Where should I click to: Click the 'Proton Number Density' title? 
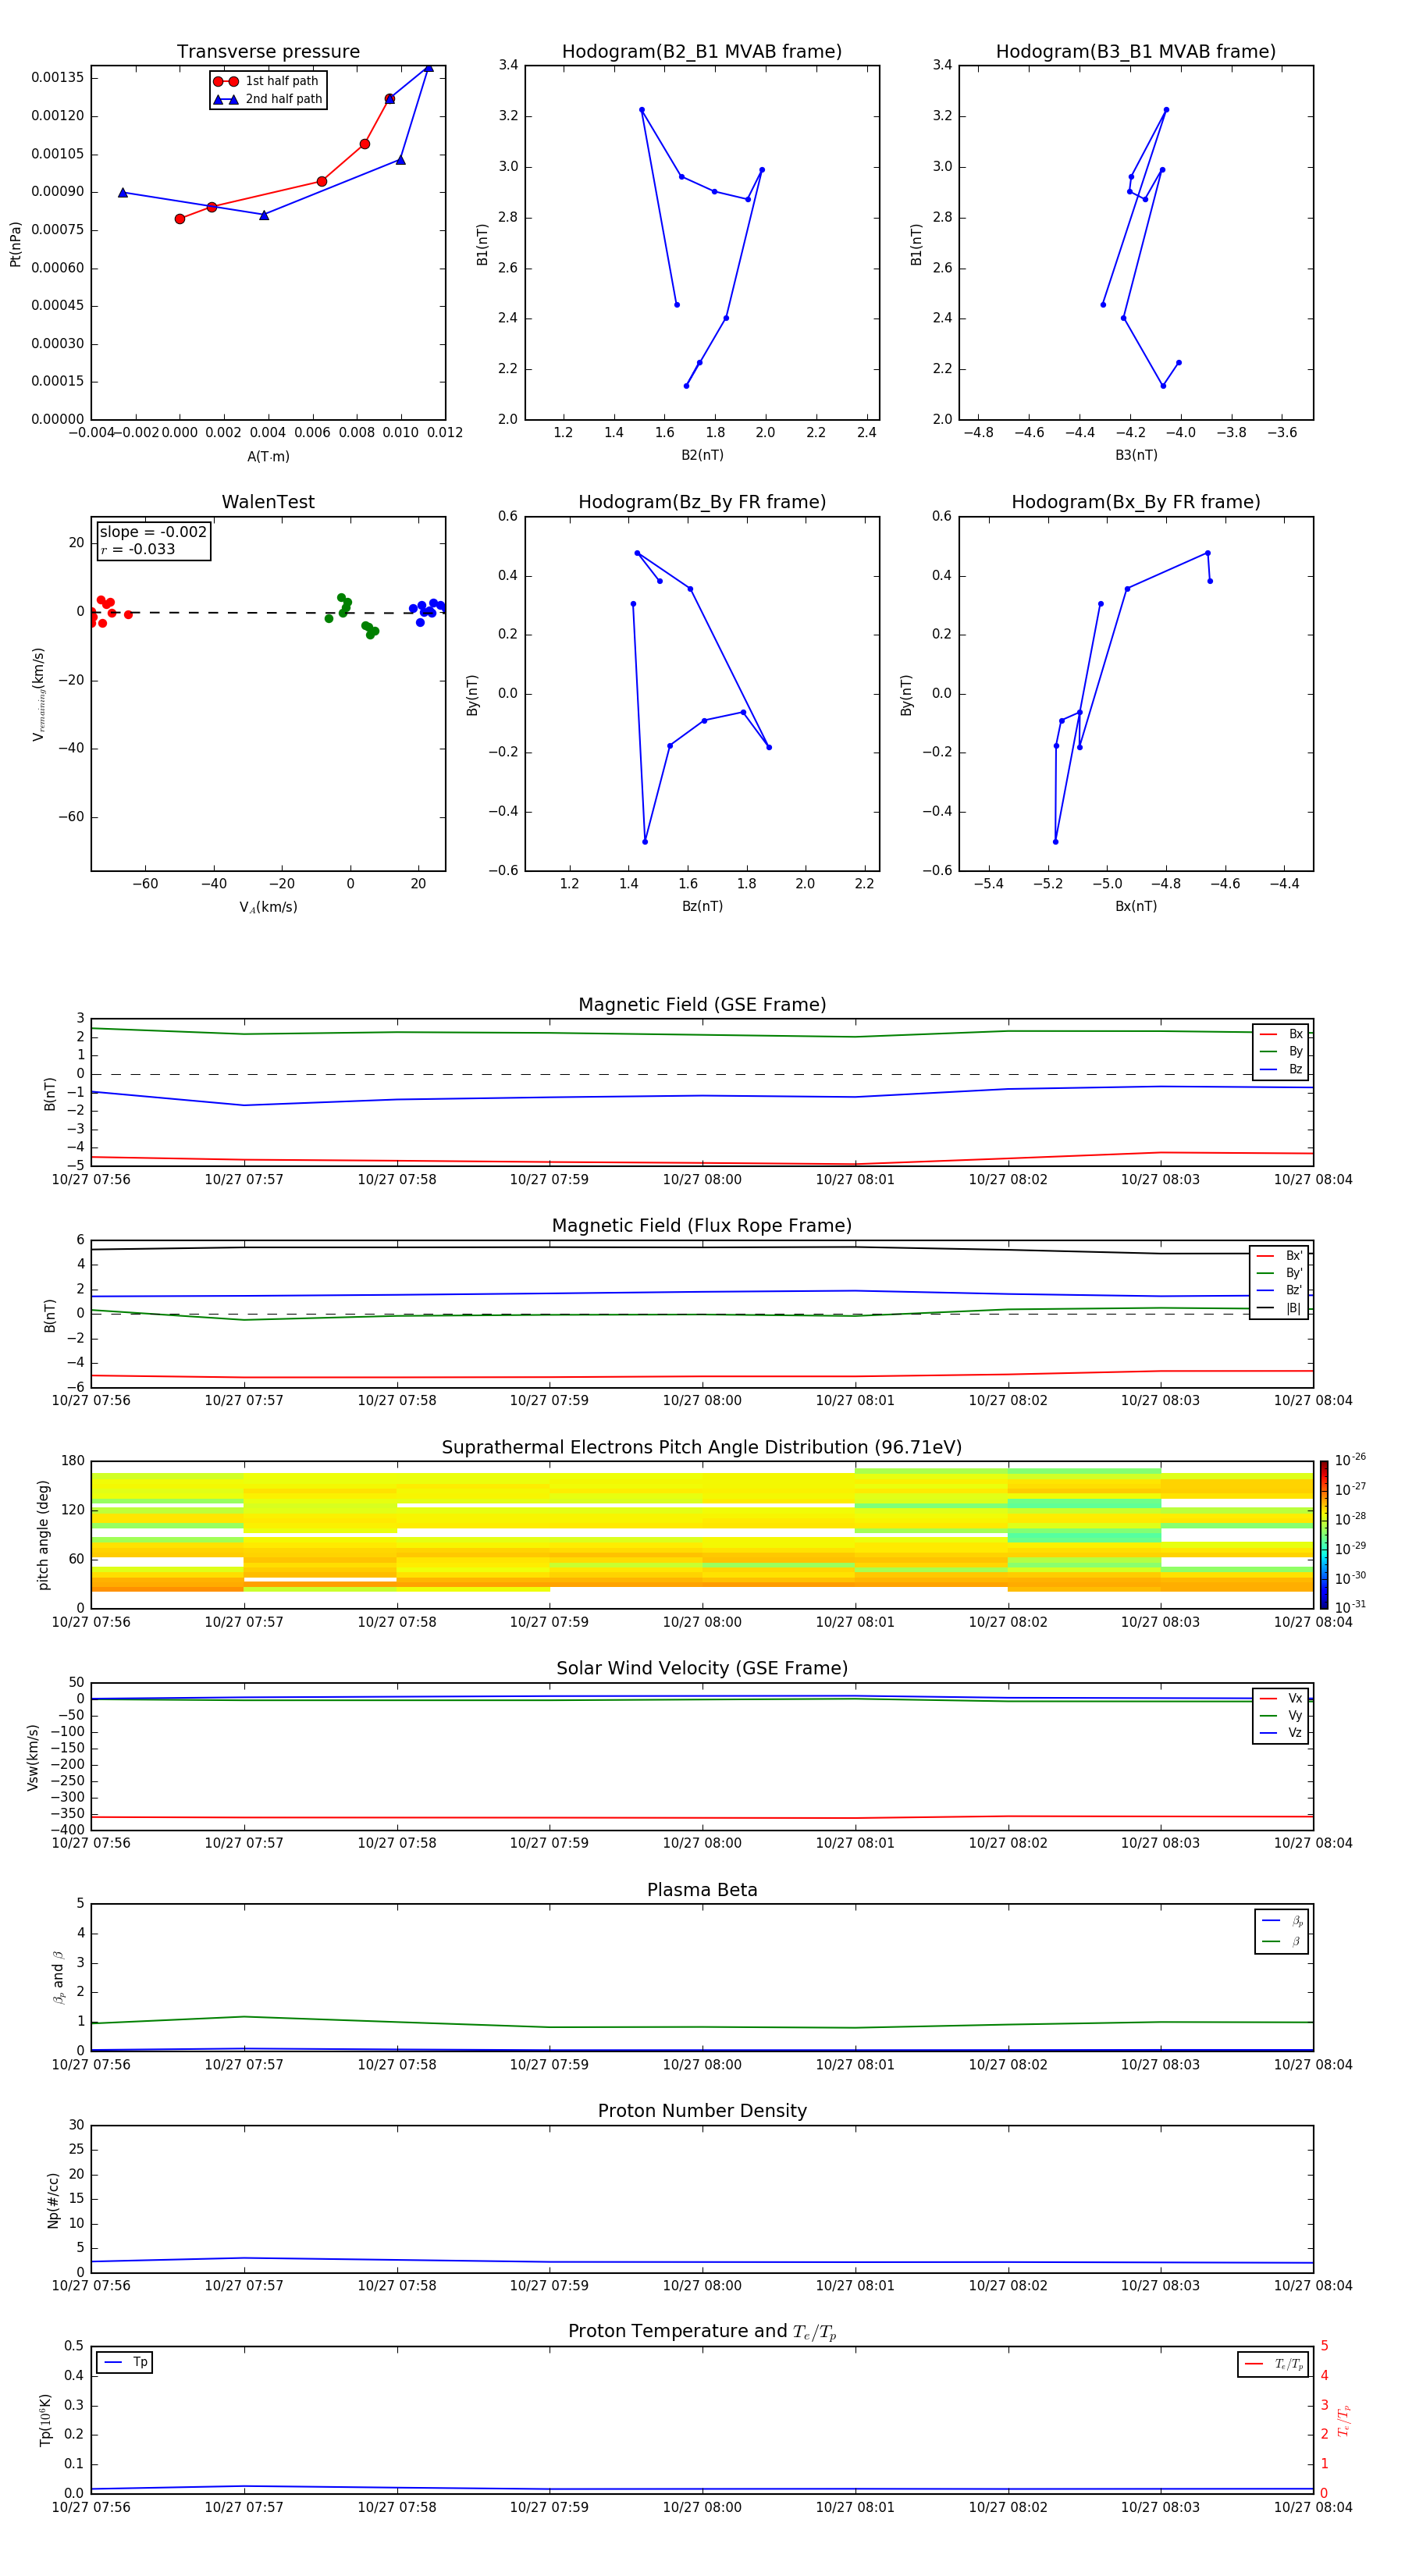[x=702, y=2111]
